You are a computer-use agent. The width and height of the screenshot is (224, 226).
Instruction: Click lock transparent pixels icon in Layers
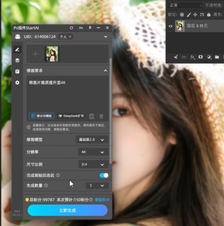182,15
